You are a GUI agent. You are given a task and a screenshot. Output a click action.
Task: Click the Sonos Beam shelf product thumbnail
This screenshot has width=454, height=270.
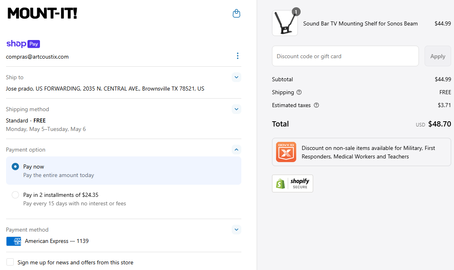[x=285, y=23]
